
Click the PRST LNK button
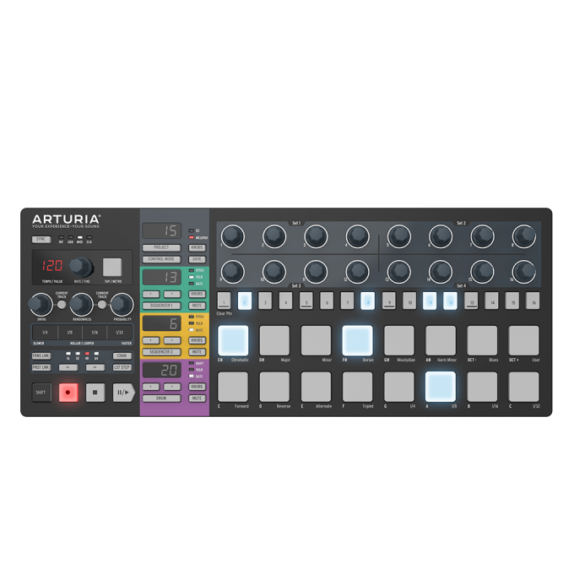click(41, 367)
